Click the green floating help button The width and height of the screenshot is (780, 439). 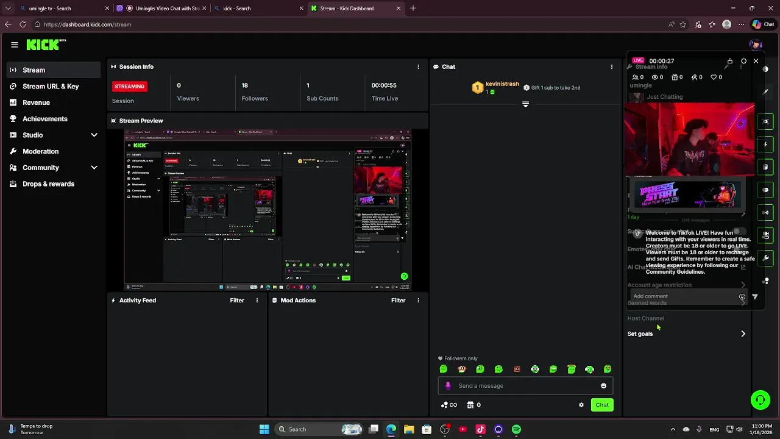(x=760, y=400)
